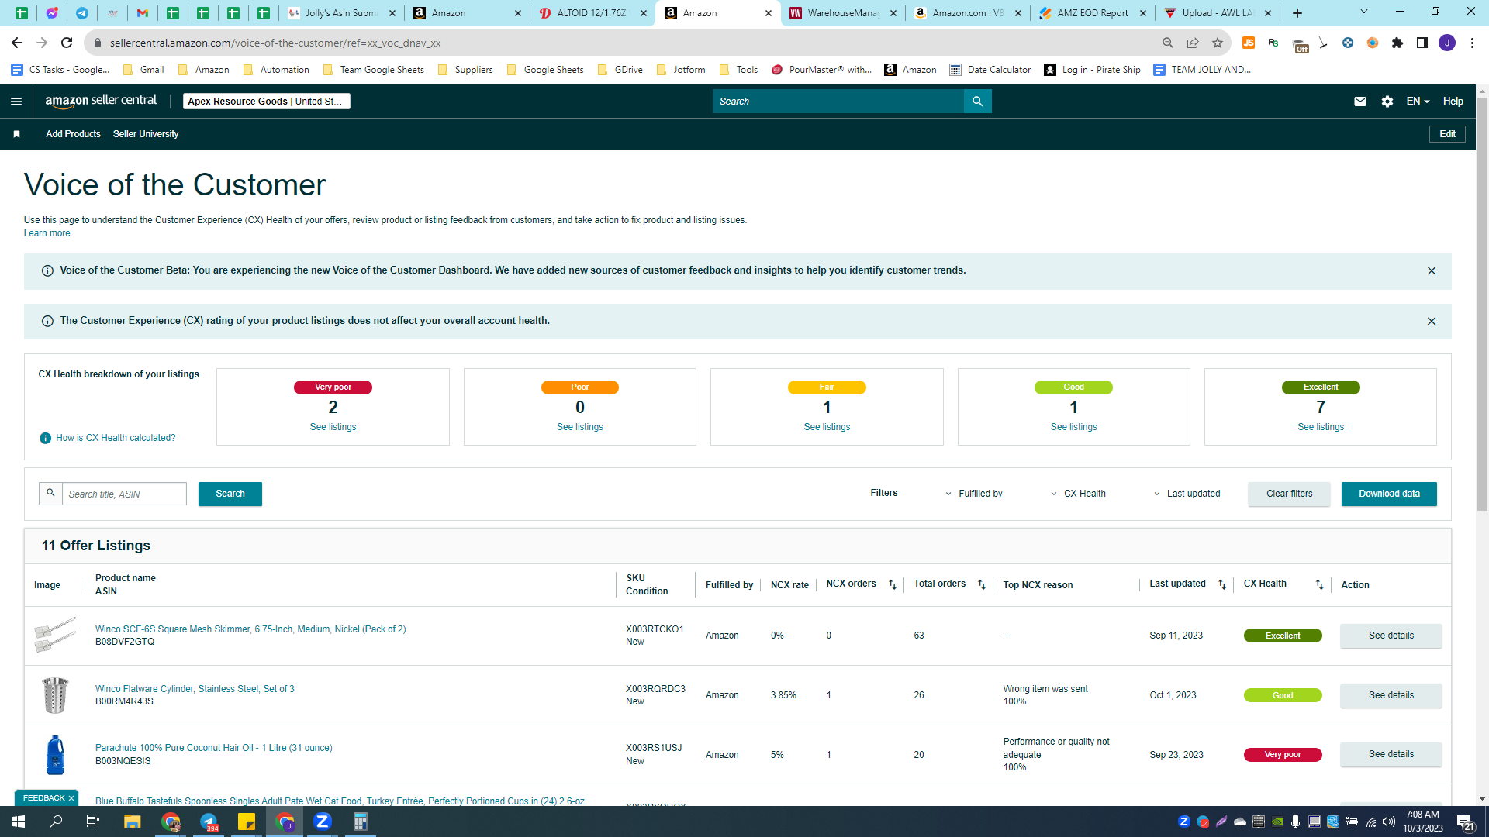The width and height of the screenshot is (1489, 837).
Task: Open Telegram from taskbar
Action: (x=209, y=821)
